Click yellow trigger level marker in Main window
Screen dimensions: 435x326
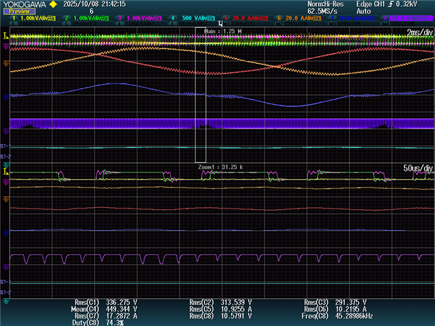[6, 35]
